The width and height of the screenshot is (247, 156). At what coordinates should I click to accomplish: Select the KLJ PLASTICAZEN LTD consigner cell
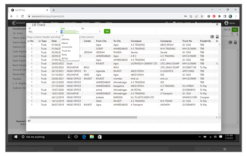(x=142, y=97)
